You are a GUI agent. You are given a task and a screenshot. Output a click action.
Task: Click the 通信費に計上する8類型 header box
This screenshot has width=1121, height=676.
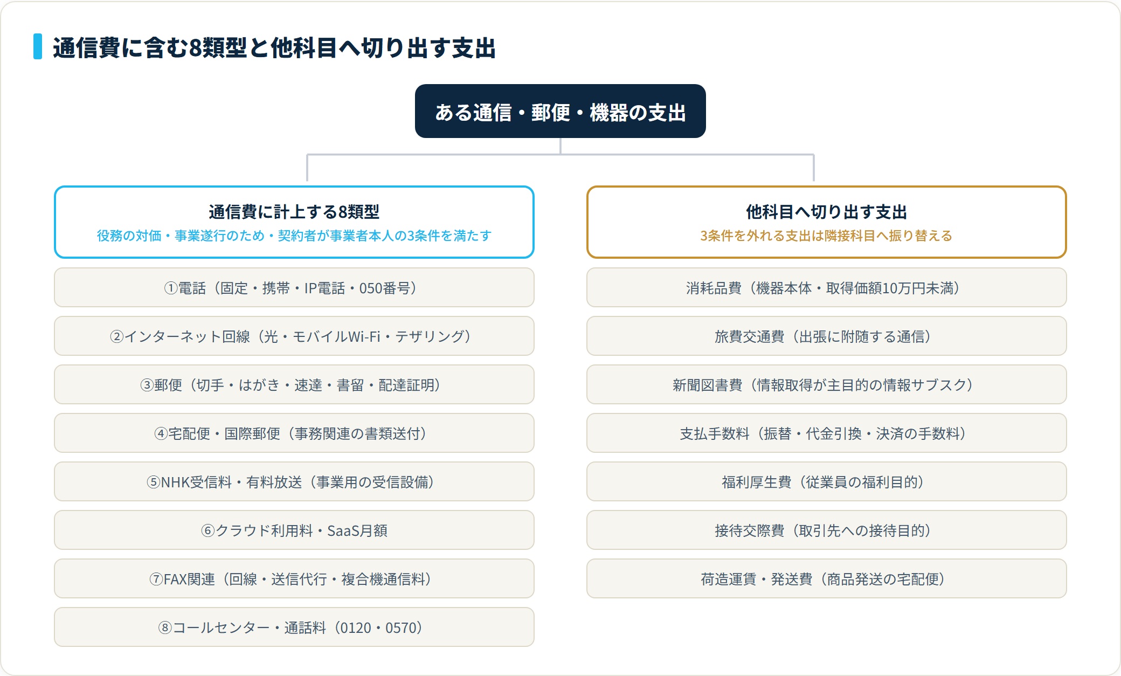coord(294,222)
